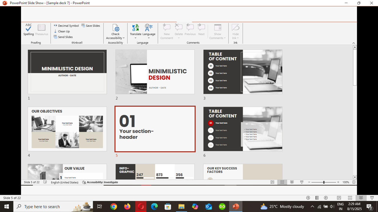Viewport: 378px width, 212px height.
Task: Select slide 4 Our Objectives thumbnail
Action: coord(67,129)
